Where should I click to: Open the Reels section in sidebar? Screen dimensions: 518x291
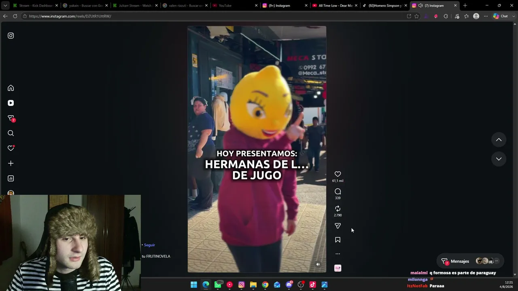[11, 103]
